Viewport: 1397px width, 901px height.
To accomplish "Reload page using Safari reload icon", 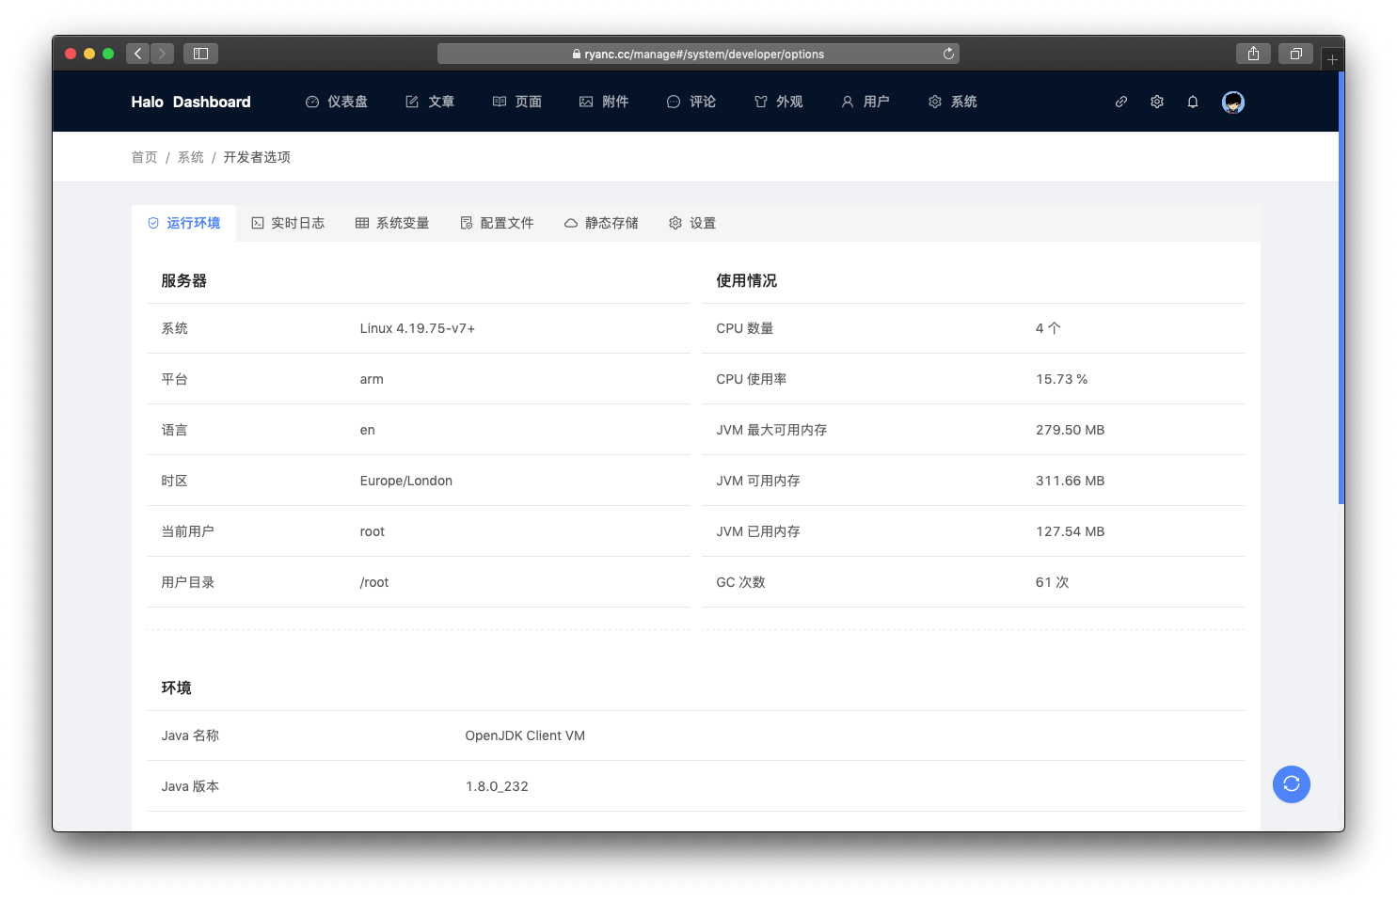I will click(x=948, y=54).
